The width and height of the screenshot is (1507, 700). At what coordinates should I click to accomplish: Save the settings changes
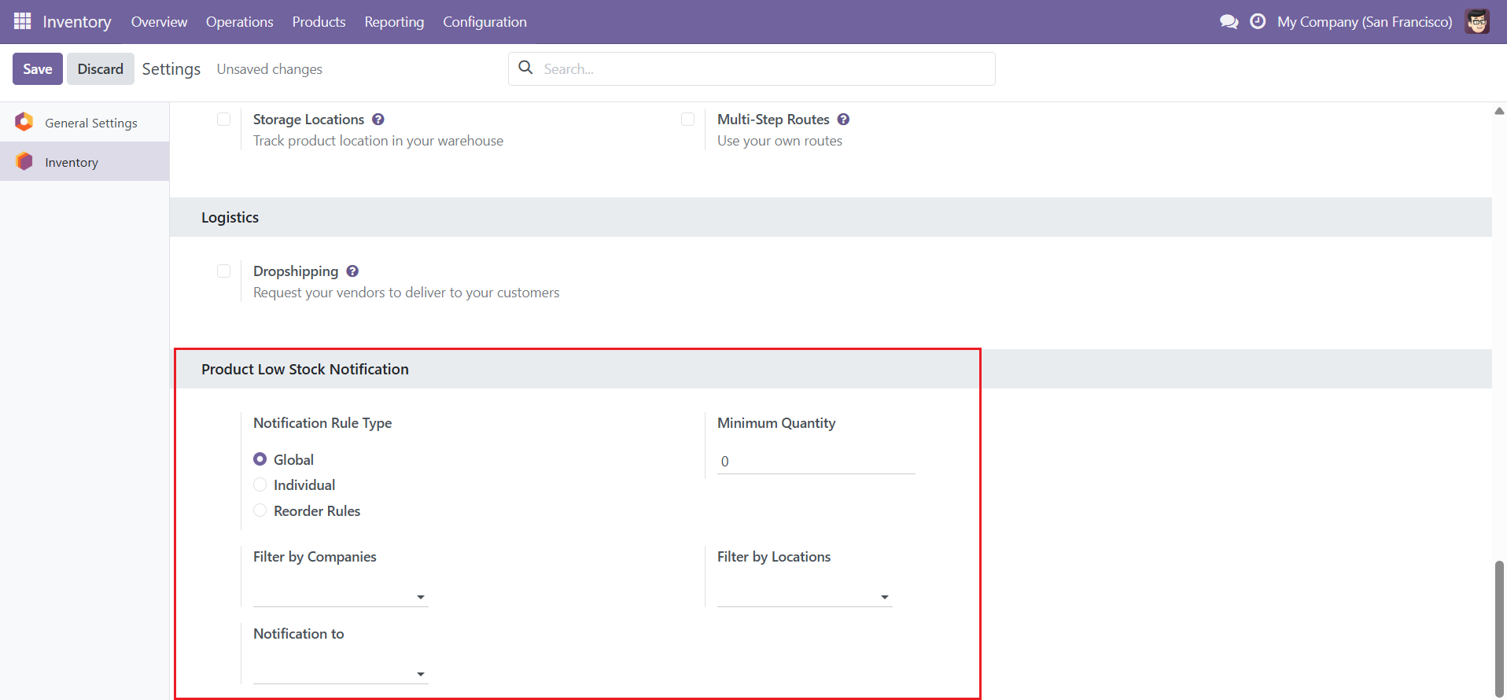pos(37,69)
